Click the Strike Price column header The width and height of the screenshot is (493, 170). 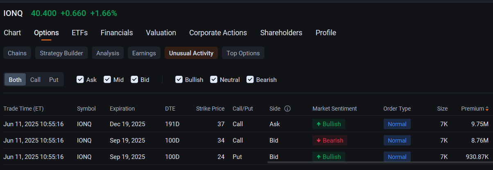(210, 109)
